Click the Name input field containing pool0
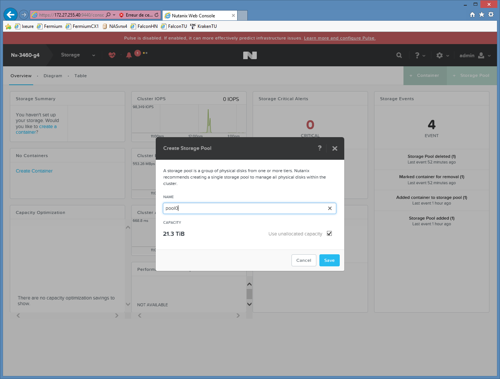This screenshot has width=500, height=379. click(x=250, y=208)
